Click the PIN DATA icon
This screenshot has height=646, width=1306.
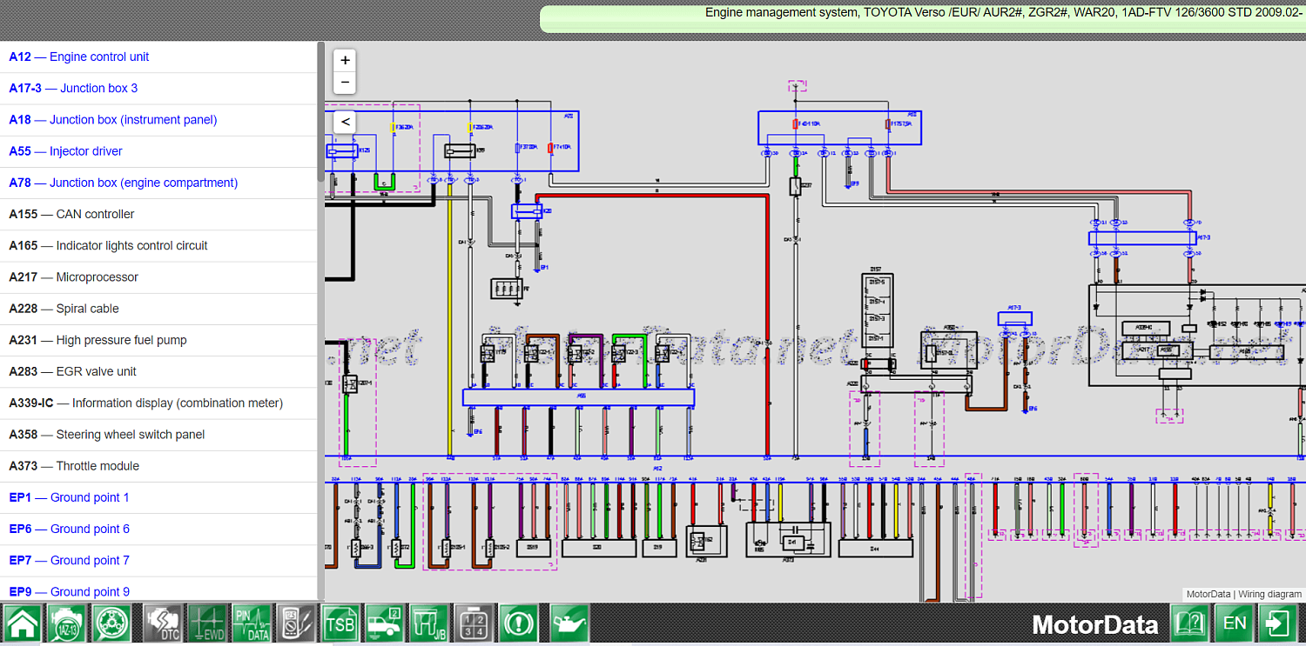coord(252,623)
